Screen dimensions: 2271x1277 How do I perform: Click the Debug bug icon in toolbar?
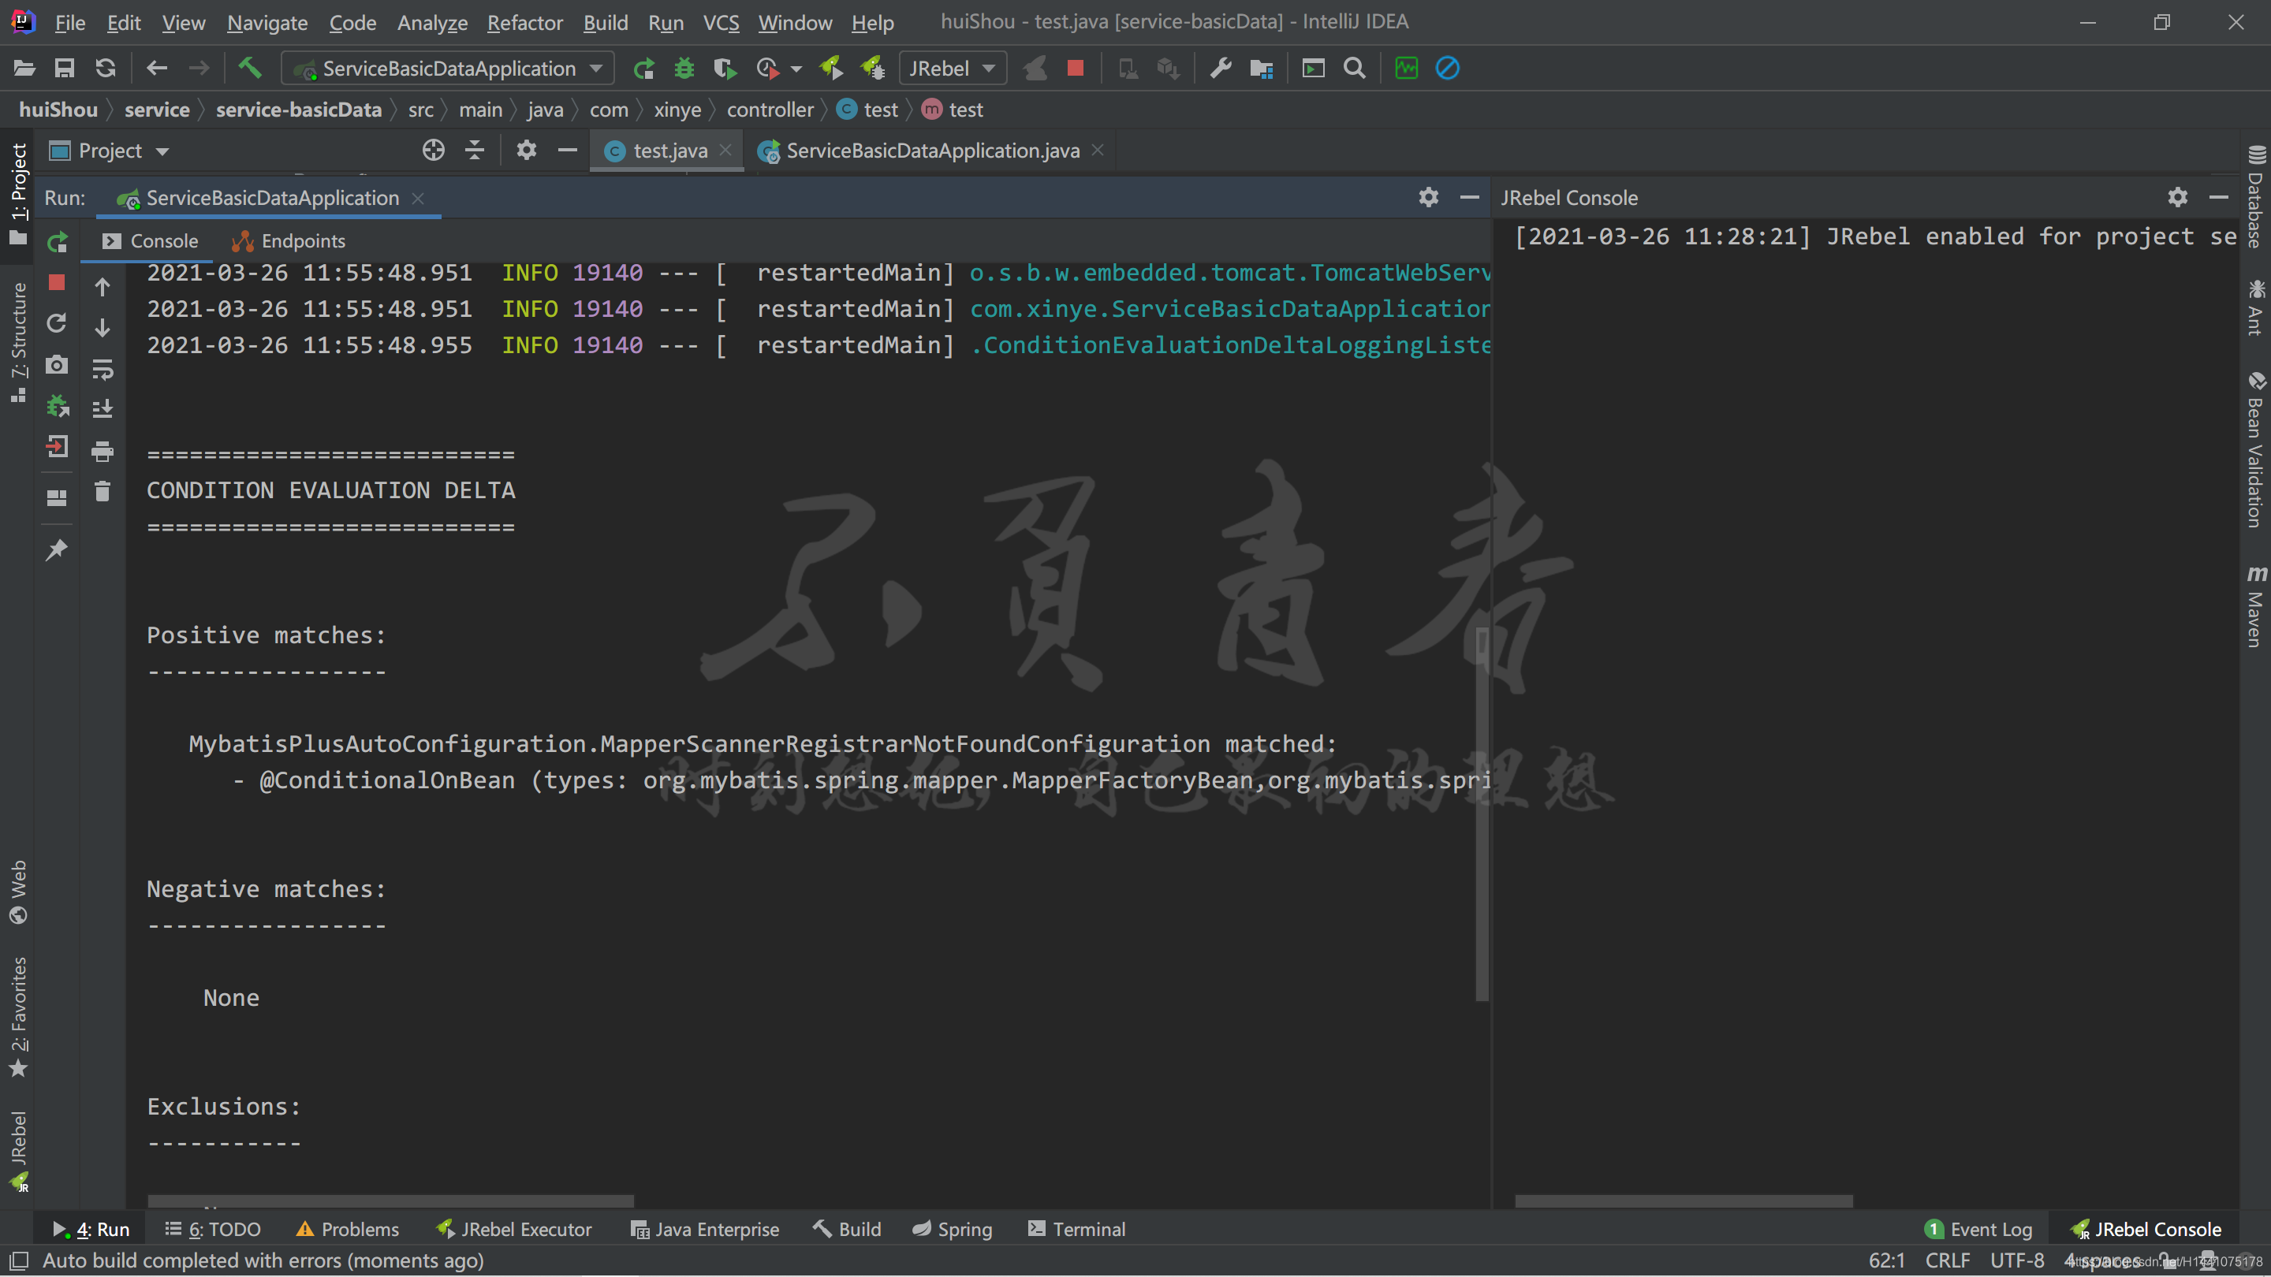click(x=684, y=68)
